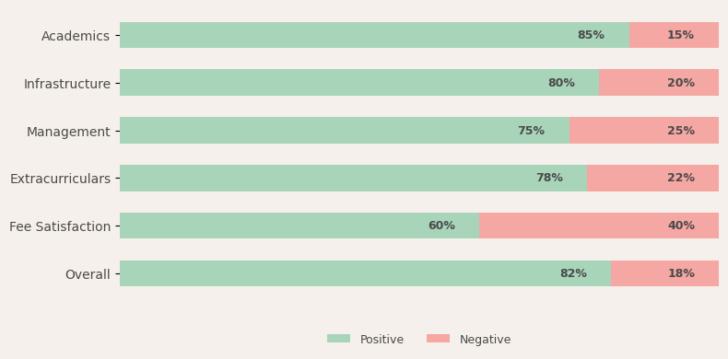Viewport: 728px width, 359px height.
Task: Click the Academics 15% negative segment
Action: 675,35
